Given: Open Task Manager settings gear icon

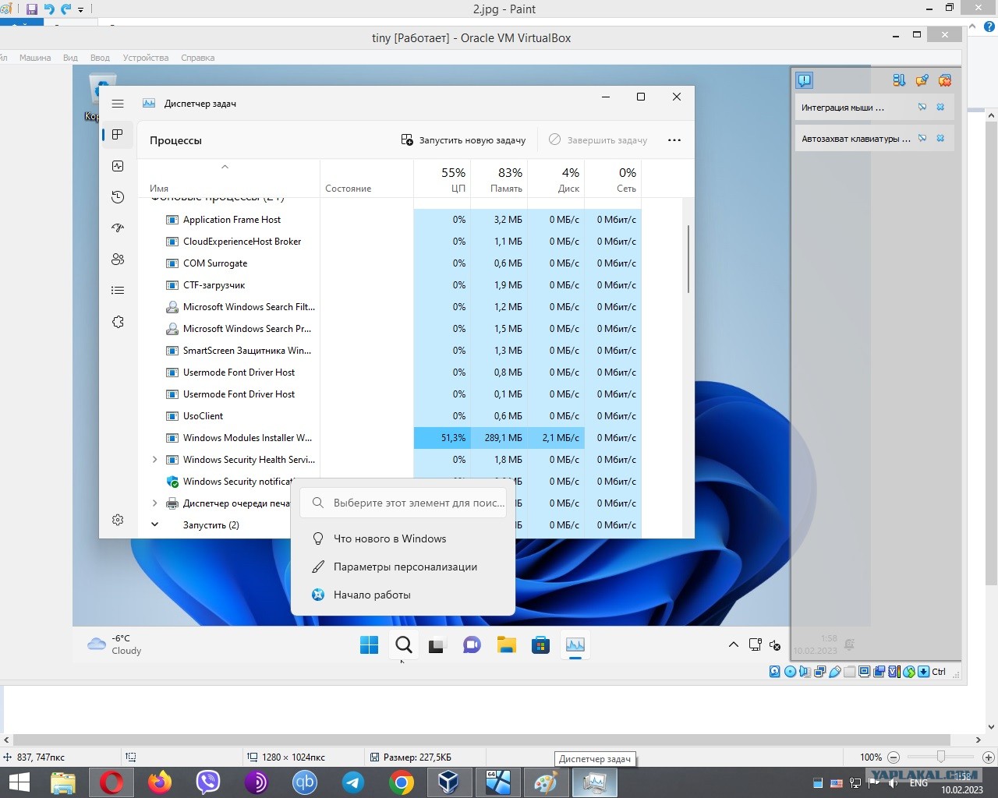Looking at the screenshot, I should coord(118,520).
